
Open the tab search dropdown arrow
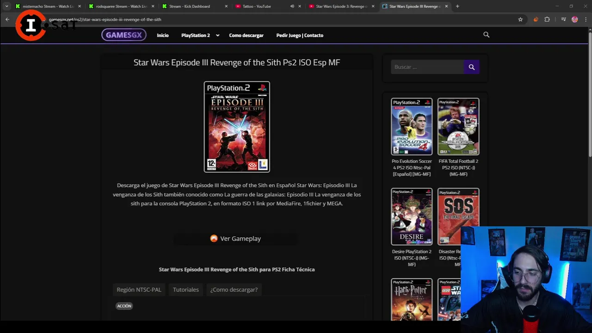[x=6, y=6]
